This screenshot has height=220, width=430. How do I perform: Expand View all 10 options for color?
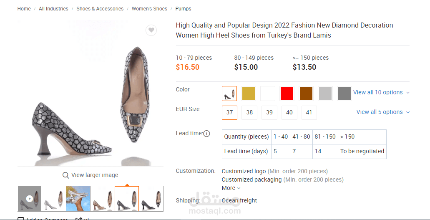381,93
